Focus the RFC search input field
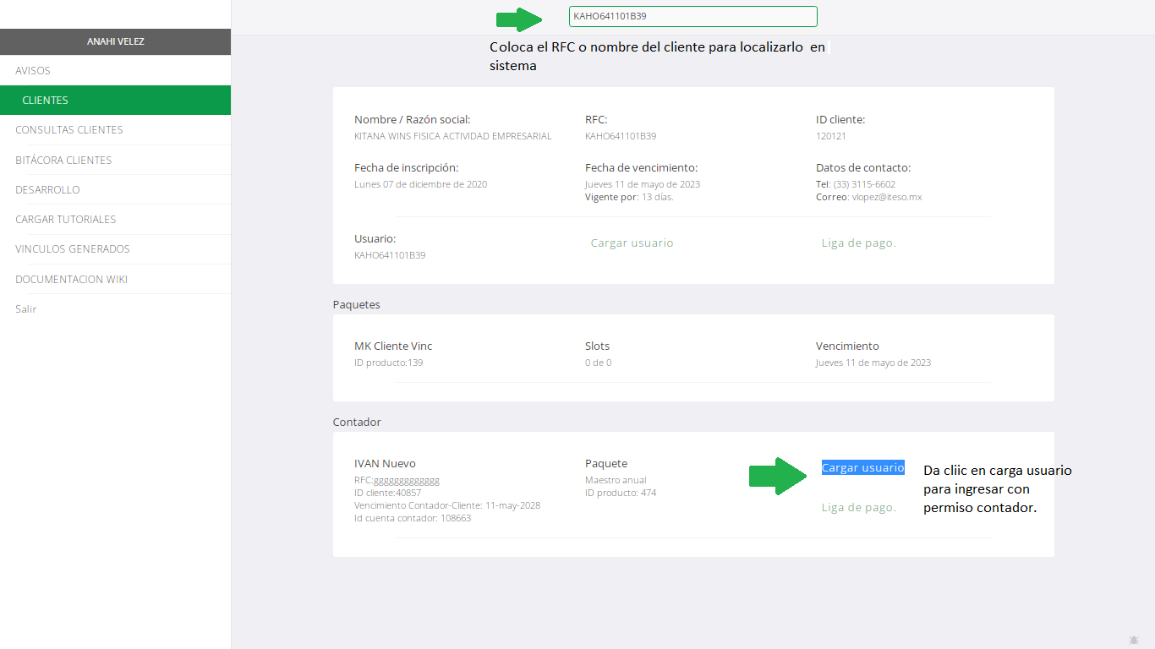The height and width of the screenshot is (649, 1155). coord(692,16)
